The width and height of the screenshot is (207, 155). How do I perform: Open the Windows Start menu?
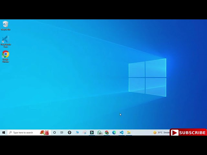tap(4, 132)
